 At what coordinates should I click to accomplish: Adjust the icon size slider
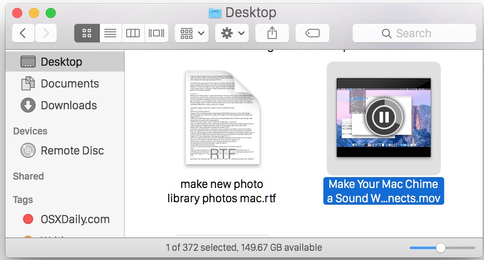pyautogui.click(x=442, y=248)
